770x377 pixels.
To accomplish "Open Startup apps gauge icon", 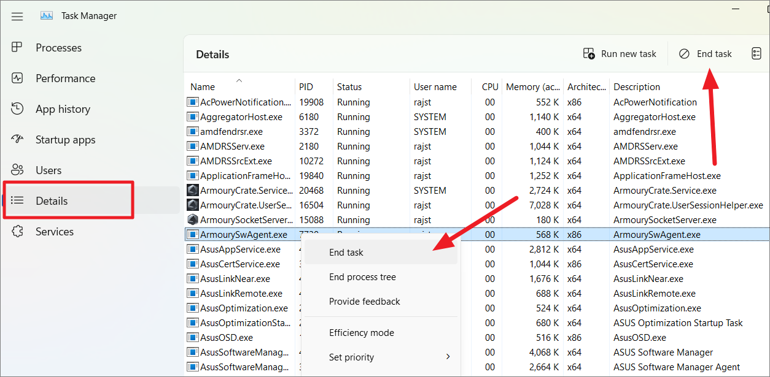I will tap(17, 140).
